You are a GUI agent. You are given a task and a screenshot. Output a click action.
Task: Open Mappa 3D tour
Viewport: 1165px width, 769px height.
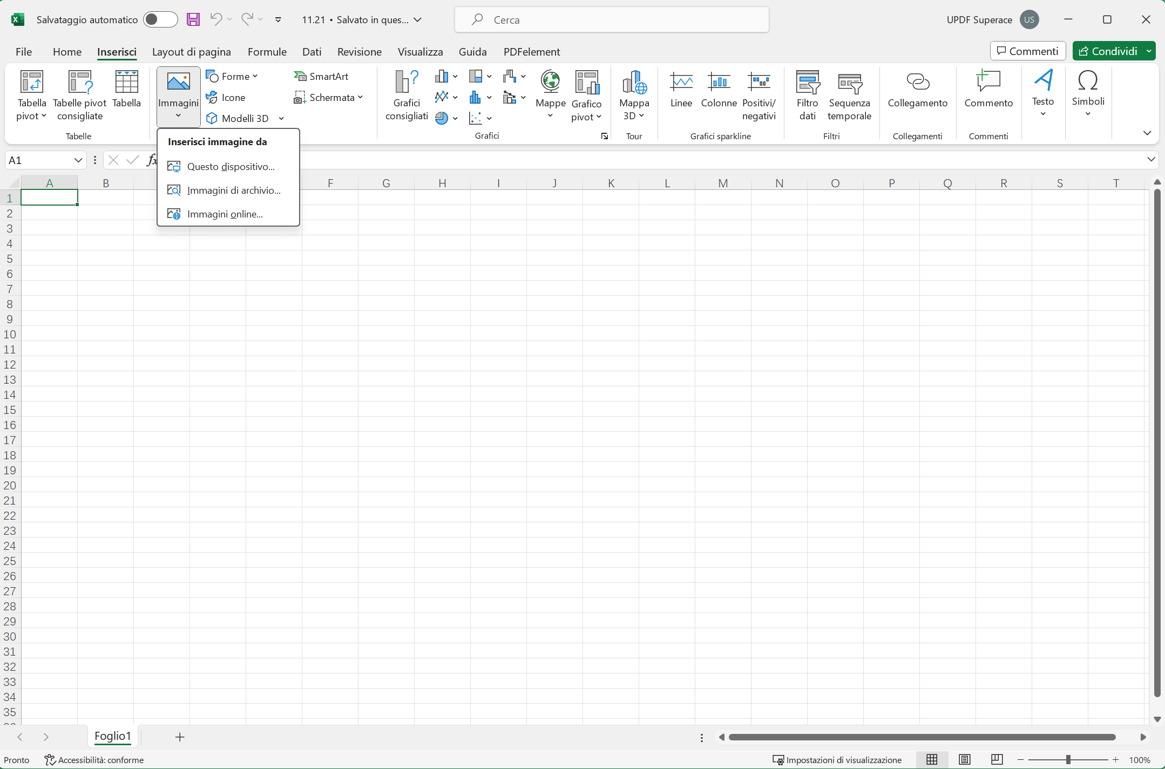[634, 96]
